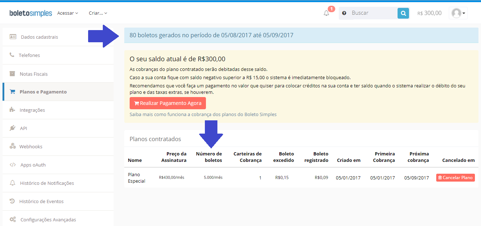Click the Notas Fiscais archive icon
Viewport: 481px width, 226px height.
(x=13, y=73)
